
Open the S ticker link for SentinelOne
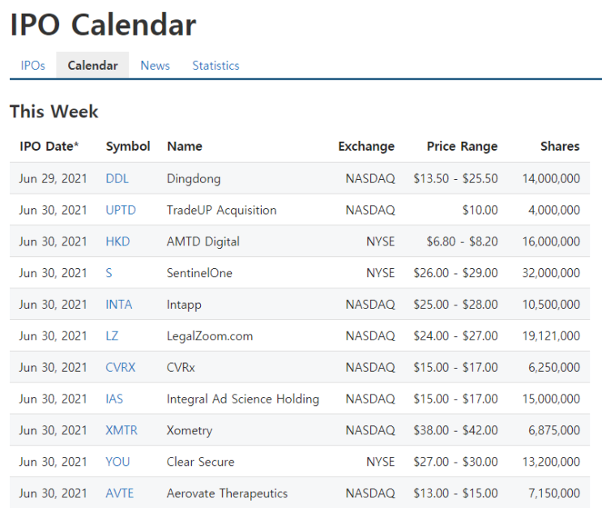109,273
